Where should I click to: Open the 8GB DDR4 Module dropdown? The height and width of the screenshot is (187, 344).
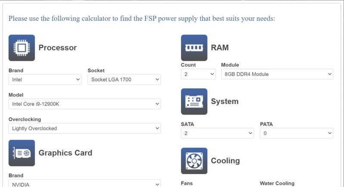click(277, 74)
